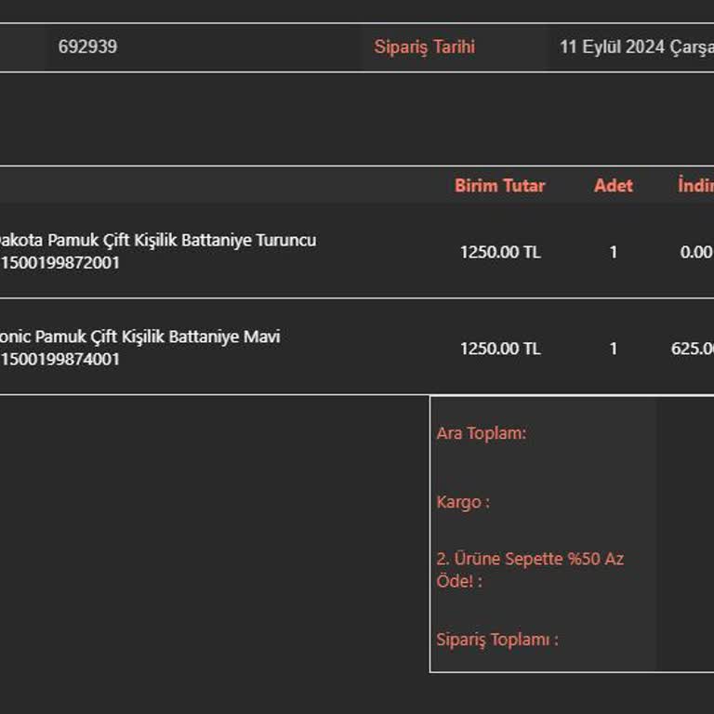Click the Sipariş Tarihi label

[424, 46]
